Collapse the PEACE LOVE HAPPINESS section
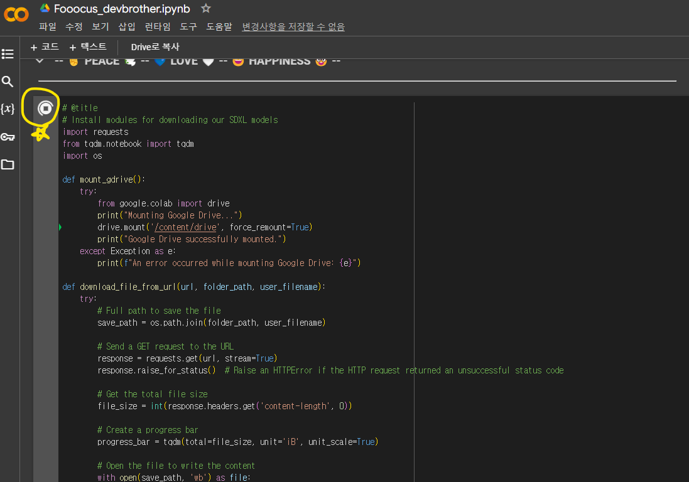The image size is (689, 482). 40,61
